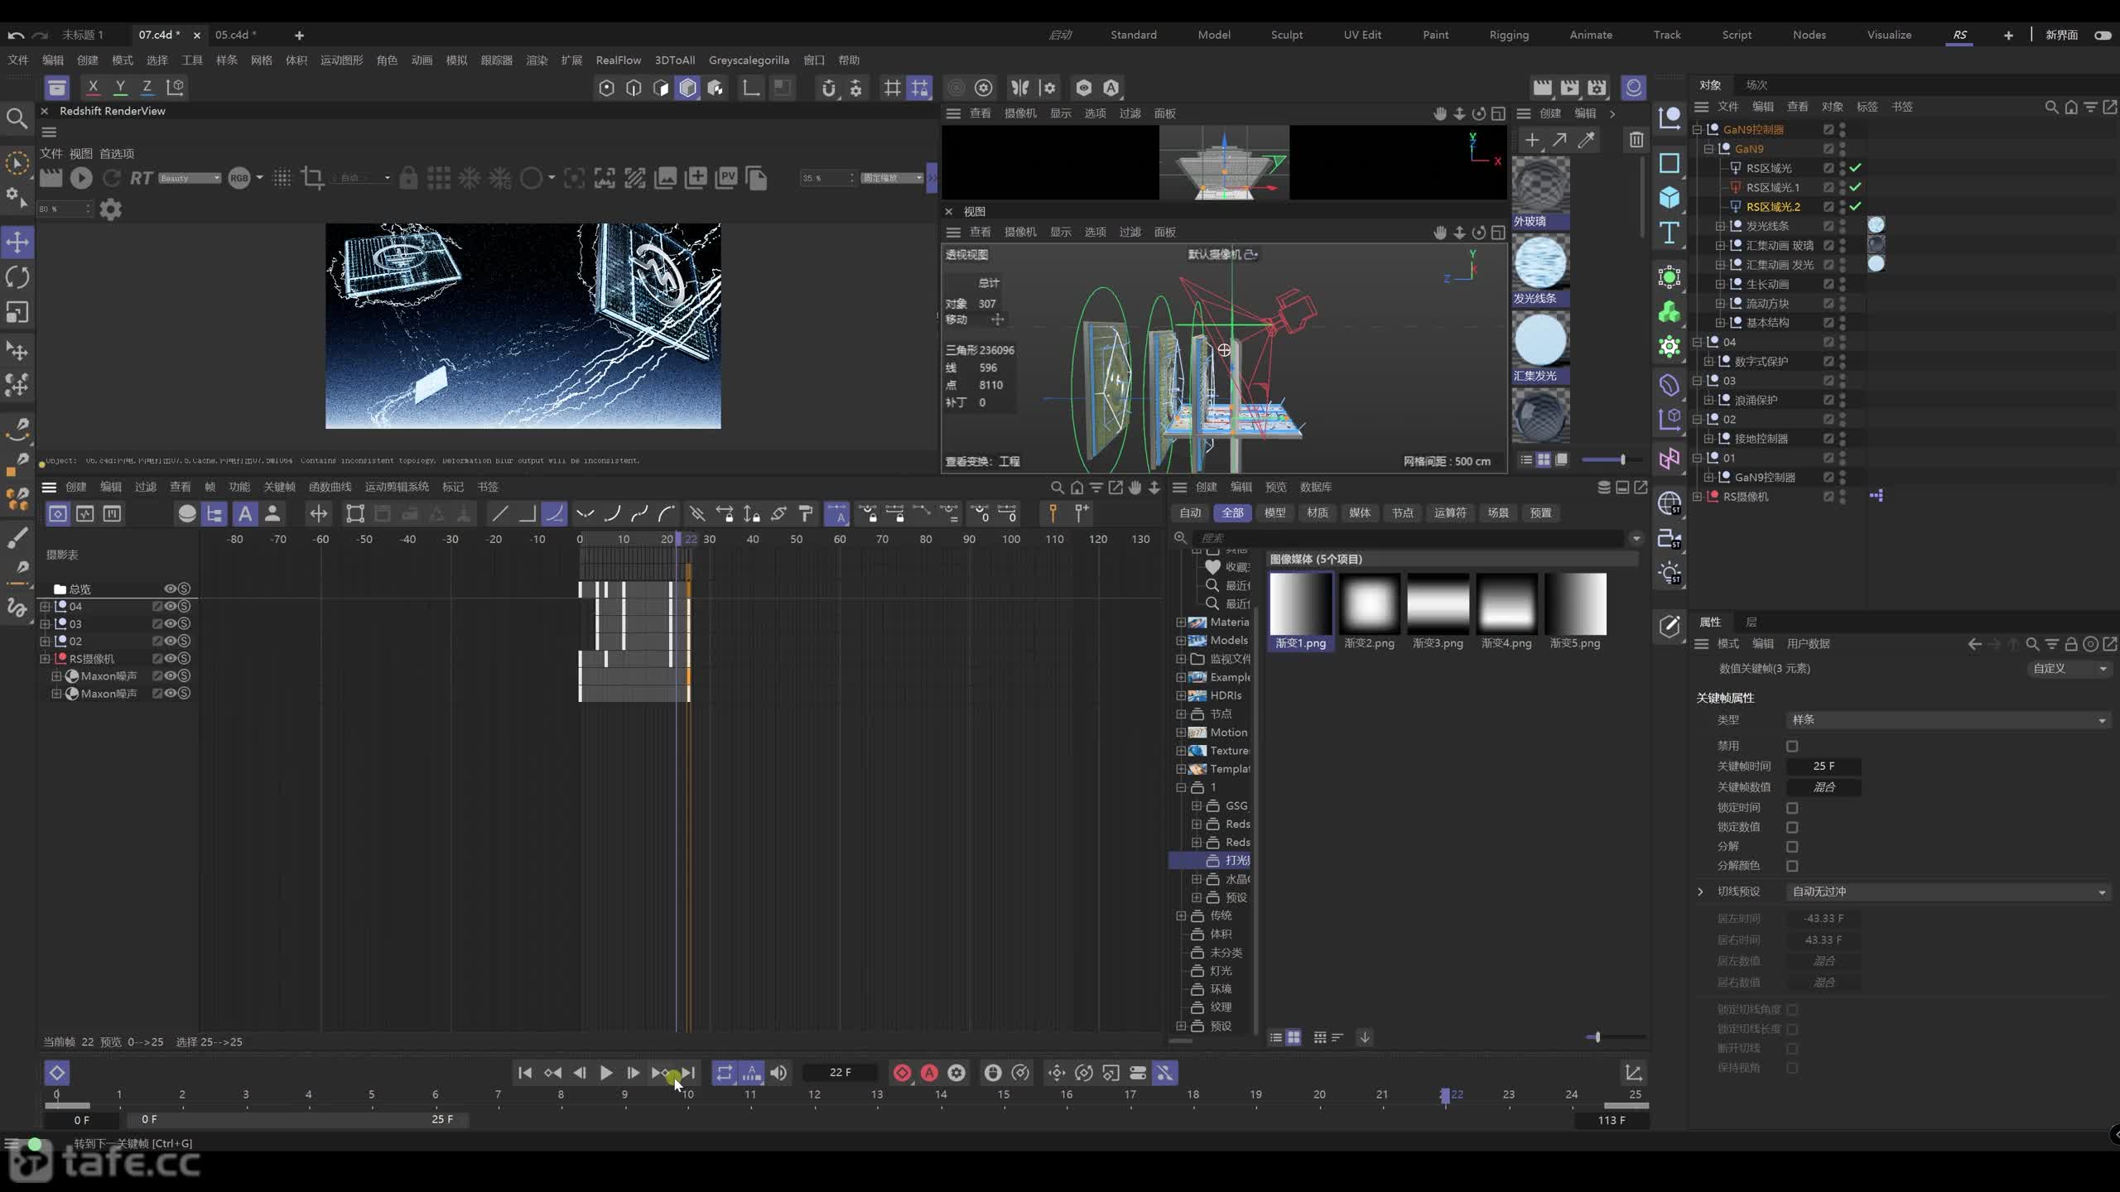Viewport: 2120px width, 1192px height.
Task: Enable the 锁定数值 checkbox
Action: point(1792,827)
